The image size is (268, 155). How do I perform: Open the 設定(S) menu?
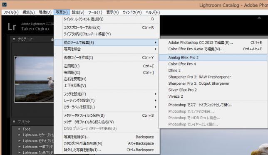pyautogui.click(x=78, y=12)
